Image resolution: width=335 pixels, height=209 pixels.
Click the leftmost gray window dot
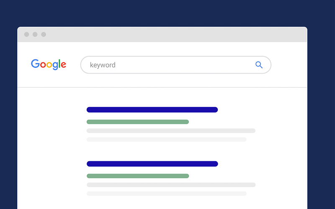pyautogui.click(x=26, y=34)
